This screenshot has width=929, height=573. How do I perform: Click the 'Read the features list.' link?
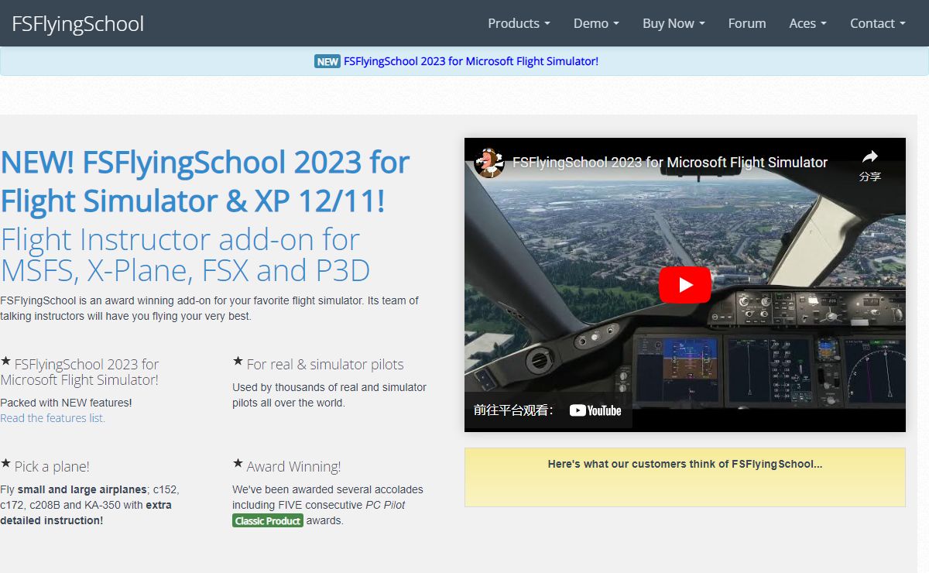(x=53, y=418)
